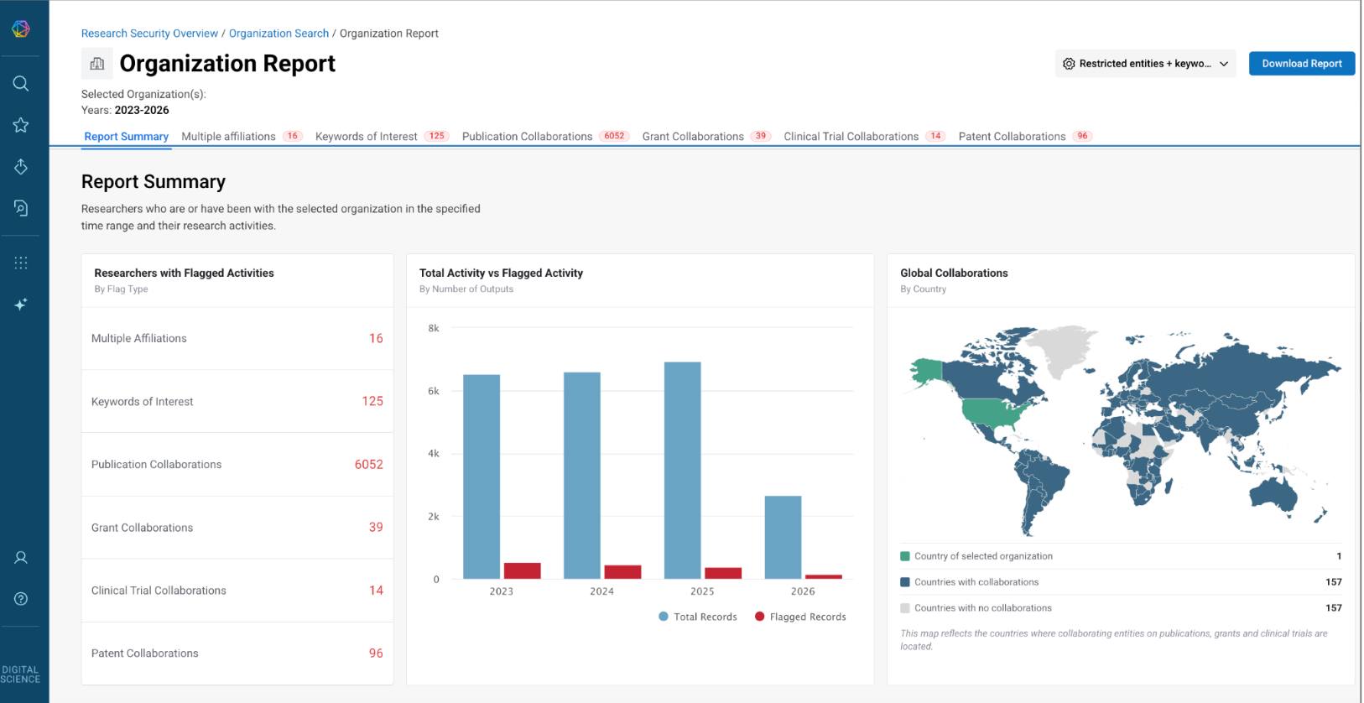Click the Download Report button
This screenshot has width=1364, height=703.
pyautogui.click(x=1302, y=64)
